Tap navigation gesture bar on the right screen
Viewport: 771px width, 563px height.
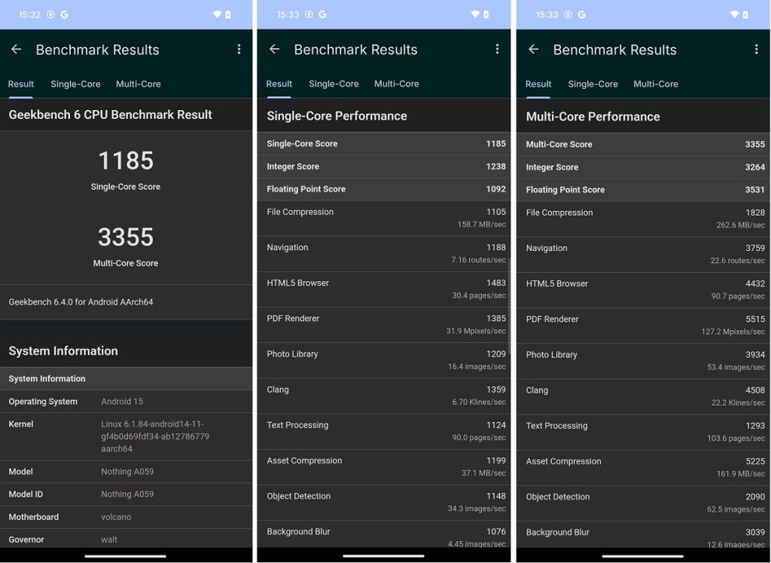(x=643, y=556)
